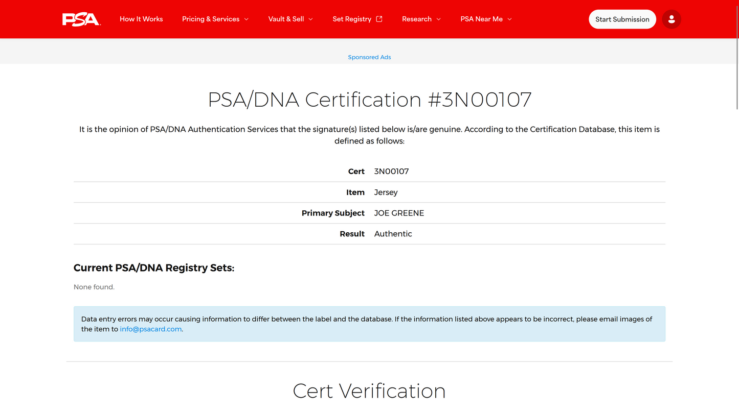Image resolution: width=739 pixels, height=415 pixels.
Task: Expand the PSA Near Me chevron
Action: pyautogui.click(x=509, y=19)
